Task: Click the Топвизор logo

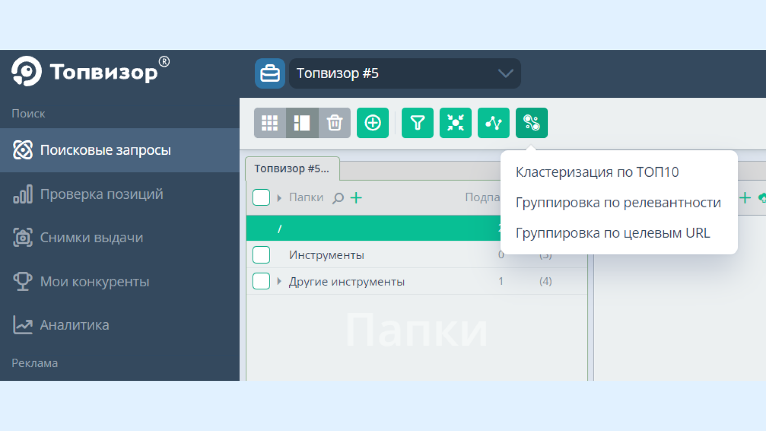Action: point(90,71)
